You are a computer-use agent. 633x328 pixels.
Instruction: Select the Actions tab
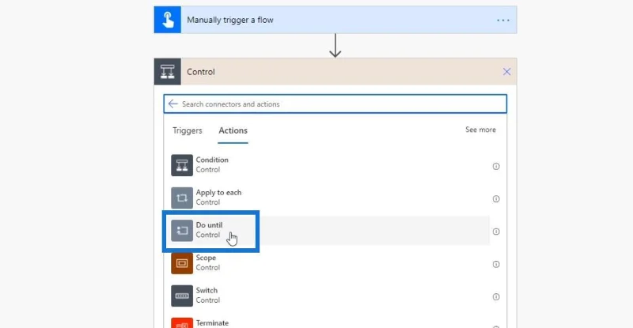tap(233, 130)
